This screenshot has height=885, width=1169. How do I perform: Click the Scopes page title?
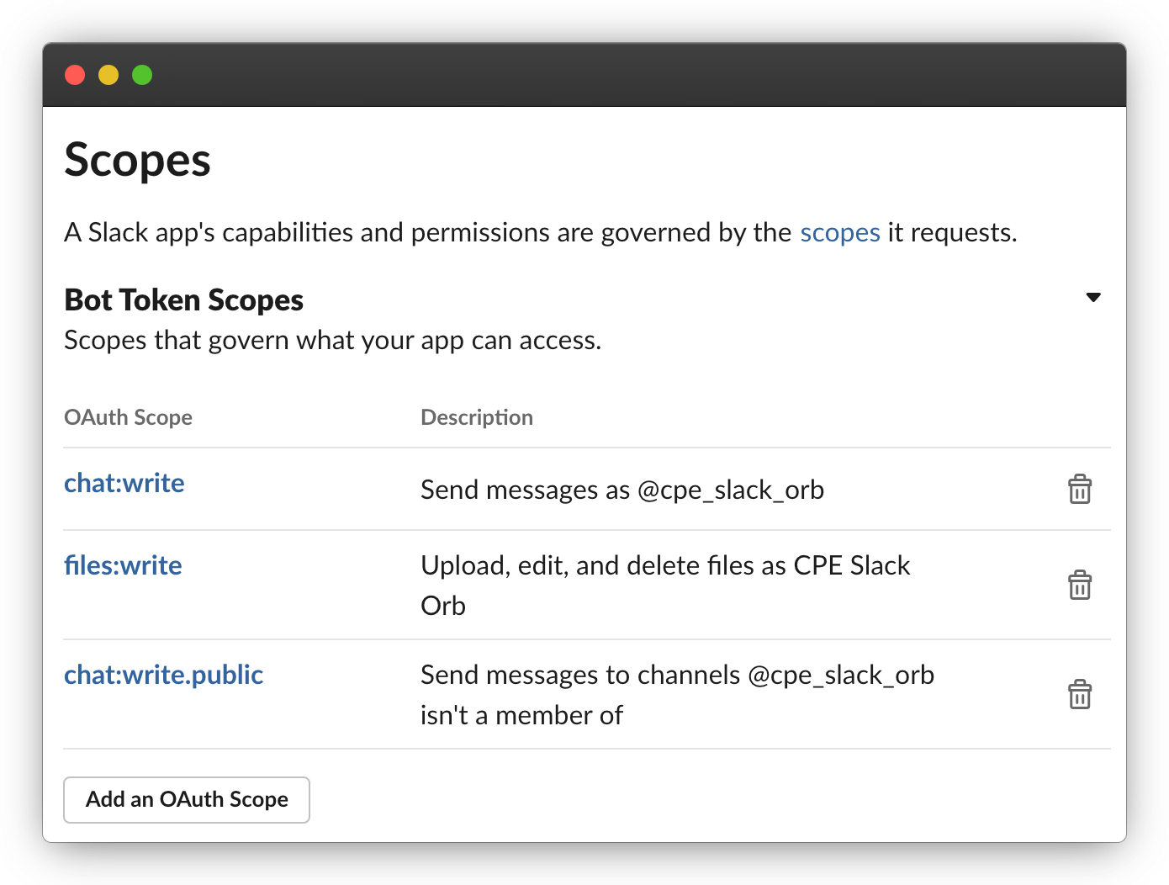pos(137,160)
